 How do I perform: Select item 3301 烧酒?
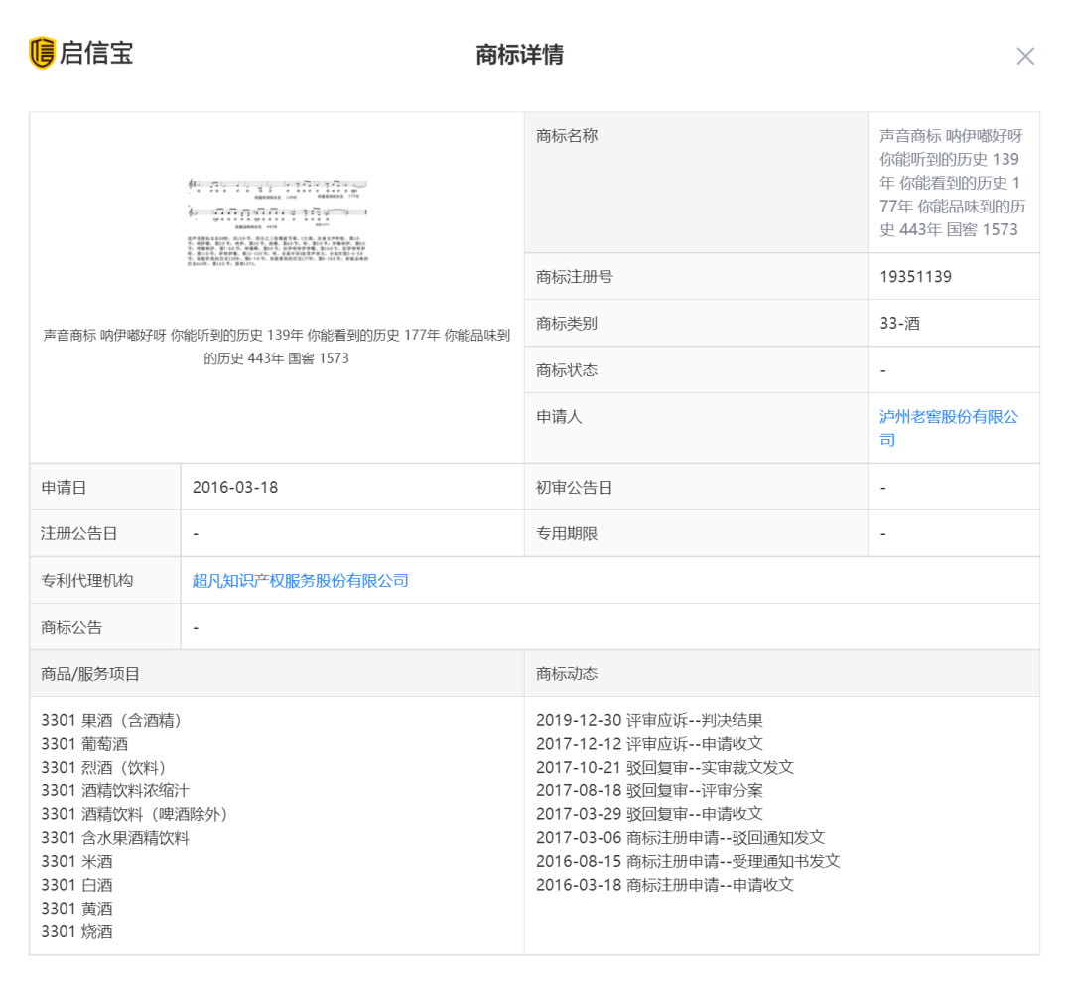[x=76, y=931]
